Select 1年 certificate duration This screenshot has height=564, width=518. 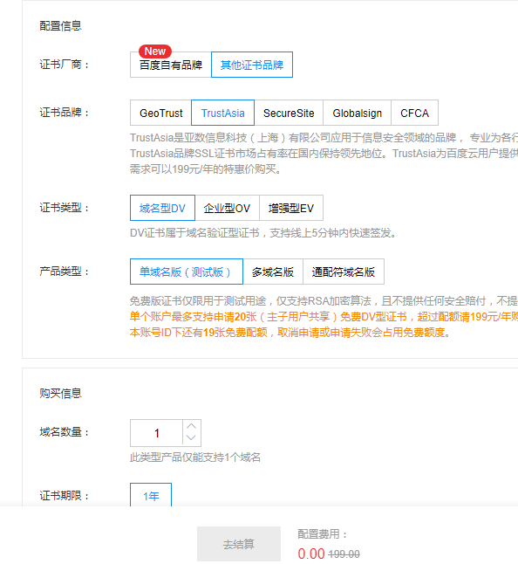[x=151, y=496]
